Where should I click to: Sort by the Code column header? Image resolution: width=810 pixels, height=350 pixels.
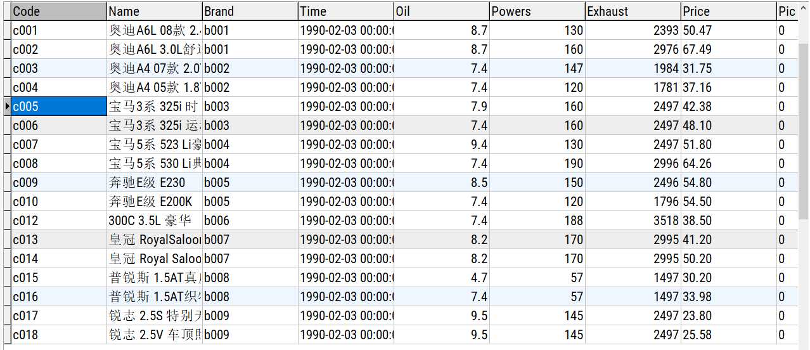[x=59, y=11]
